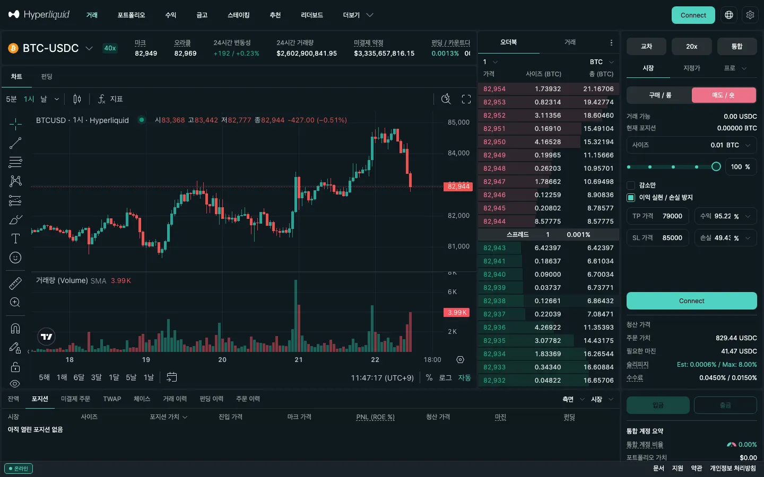
Task: Enable the 감소만 reduce-only checkbox
Action: (x=631, y=185)
